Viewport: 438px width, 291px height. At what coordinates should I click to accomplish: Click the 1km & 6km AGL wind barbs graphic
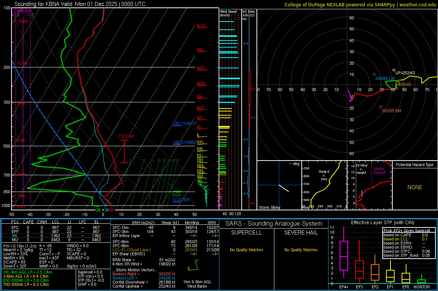point(193,265)
